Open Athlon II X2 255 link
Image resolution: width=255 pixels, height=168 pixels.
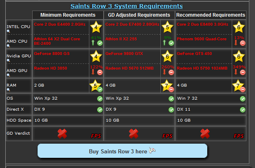pos(121,39)
